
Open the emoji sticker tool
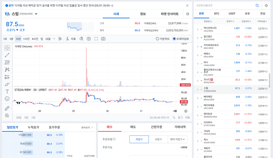pyautogui.click(x=7, y=99)
